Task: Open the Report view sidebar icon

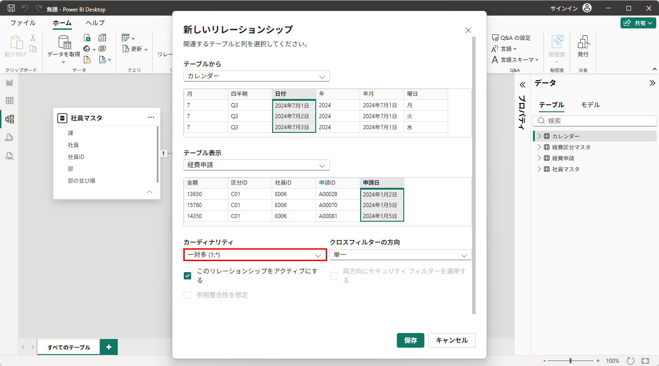Action: 10,82
